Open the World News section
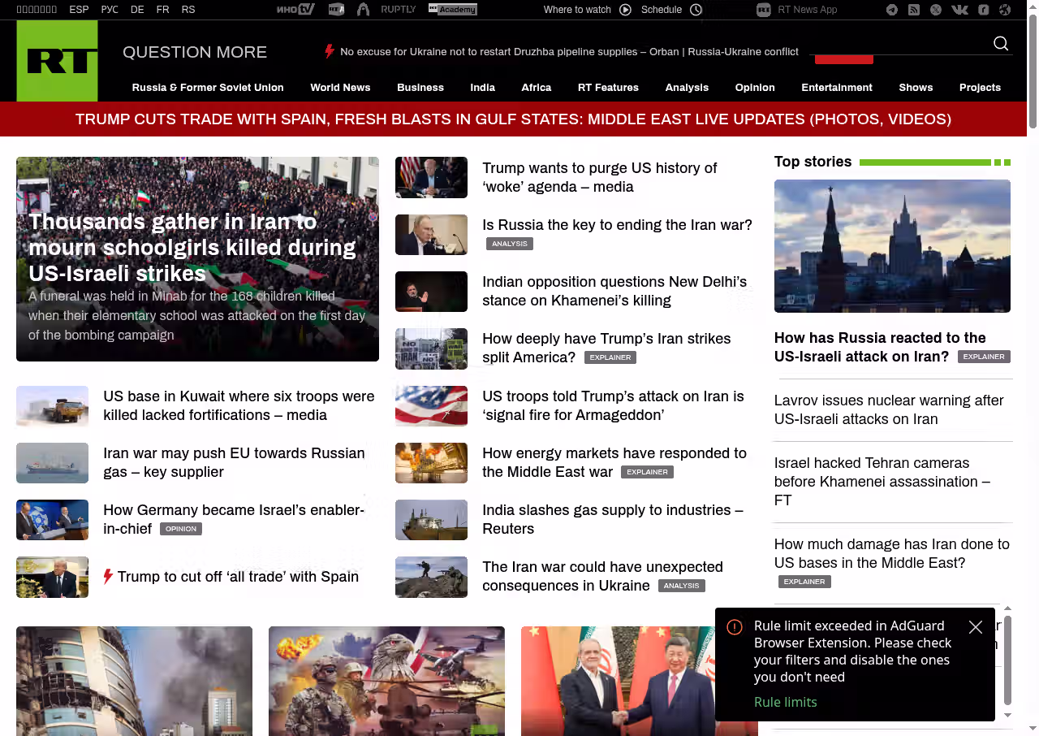This screenshot has height=736, width=1039. click(x=340, y=88)
